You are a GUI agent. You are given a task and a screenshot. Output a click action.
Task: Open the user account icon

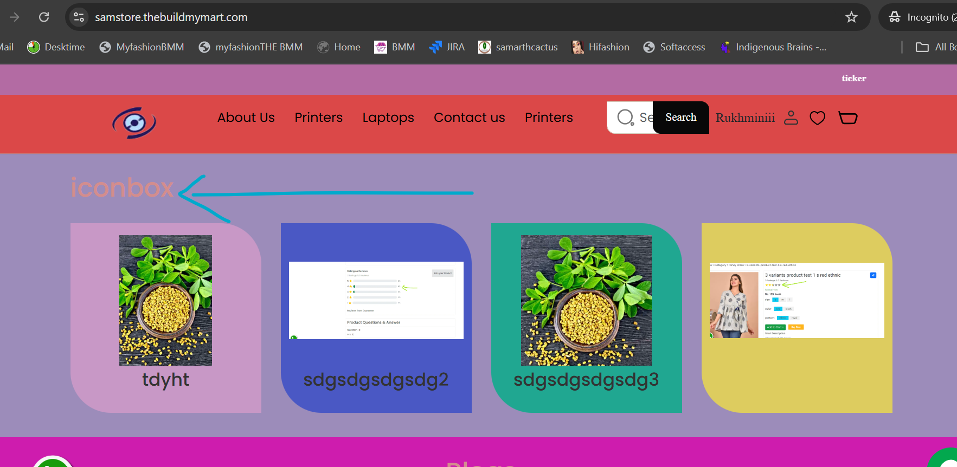(x=791, y=118)
